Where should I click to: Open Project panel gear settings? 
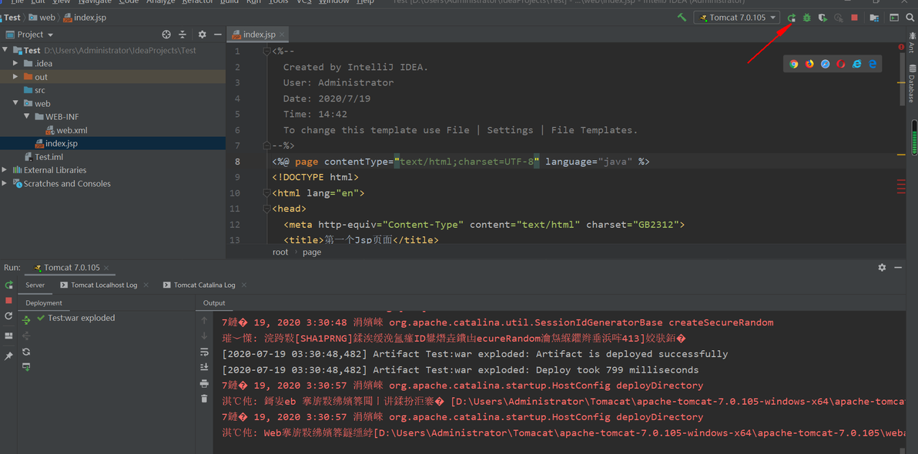click(x=202, y=35)
